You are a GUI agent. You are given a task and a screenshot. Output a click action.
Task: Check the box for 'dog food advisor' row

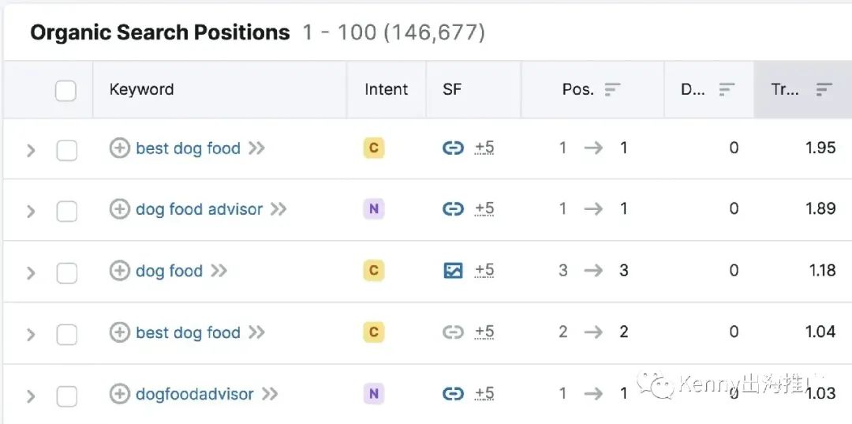(67, 211)
